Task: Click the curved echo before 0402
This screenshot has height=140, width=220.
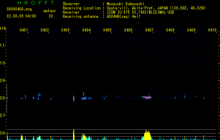Action: [x=39, y=96]
